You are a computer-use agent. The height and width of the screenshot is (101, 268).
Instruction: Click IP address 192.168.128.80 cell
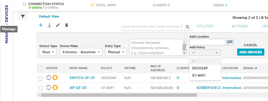pyautogui.click(x=162, y=88)
